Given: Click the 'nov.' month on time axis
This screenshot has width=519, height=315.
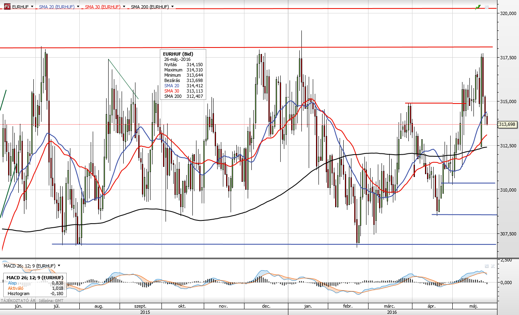Looking at the screenshot, I should click(224, 306).
